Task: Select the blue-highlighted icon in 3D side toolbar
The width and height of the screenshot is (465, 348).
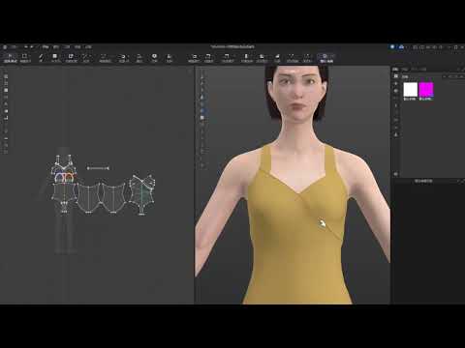Action: pos(202,110)
